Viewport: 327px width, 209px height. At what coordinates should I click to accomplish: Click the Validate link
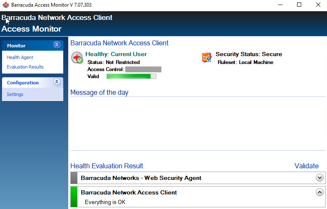(x=306, y=166)
